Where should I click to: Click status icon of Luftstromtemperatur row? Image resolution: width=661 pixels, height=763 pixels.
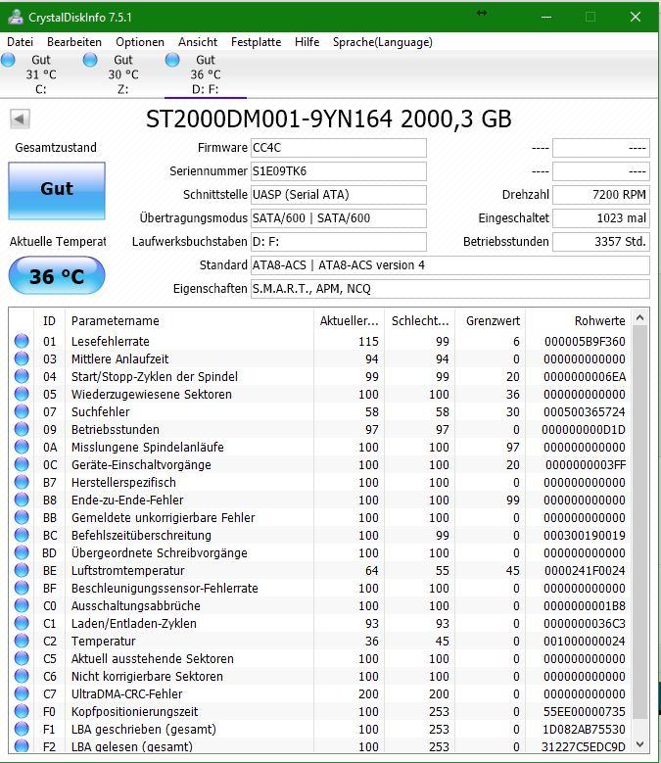pos(22,570)
